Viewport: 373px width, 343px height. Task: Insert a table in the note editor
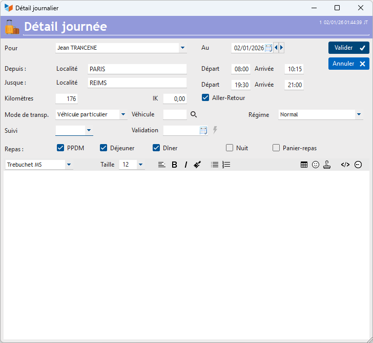click(304, 165)
